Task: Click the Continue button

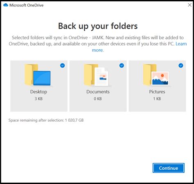Action: tap(169, 168)
